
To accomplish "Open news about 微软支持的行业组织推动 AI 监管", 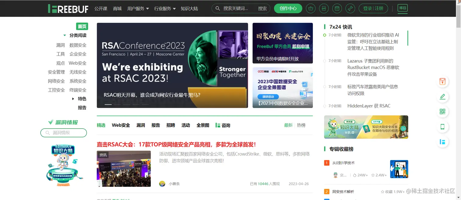I will point(373,42).
